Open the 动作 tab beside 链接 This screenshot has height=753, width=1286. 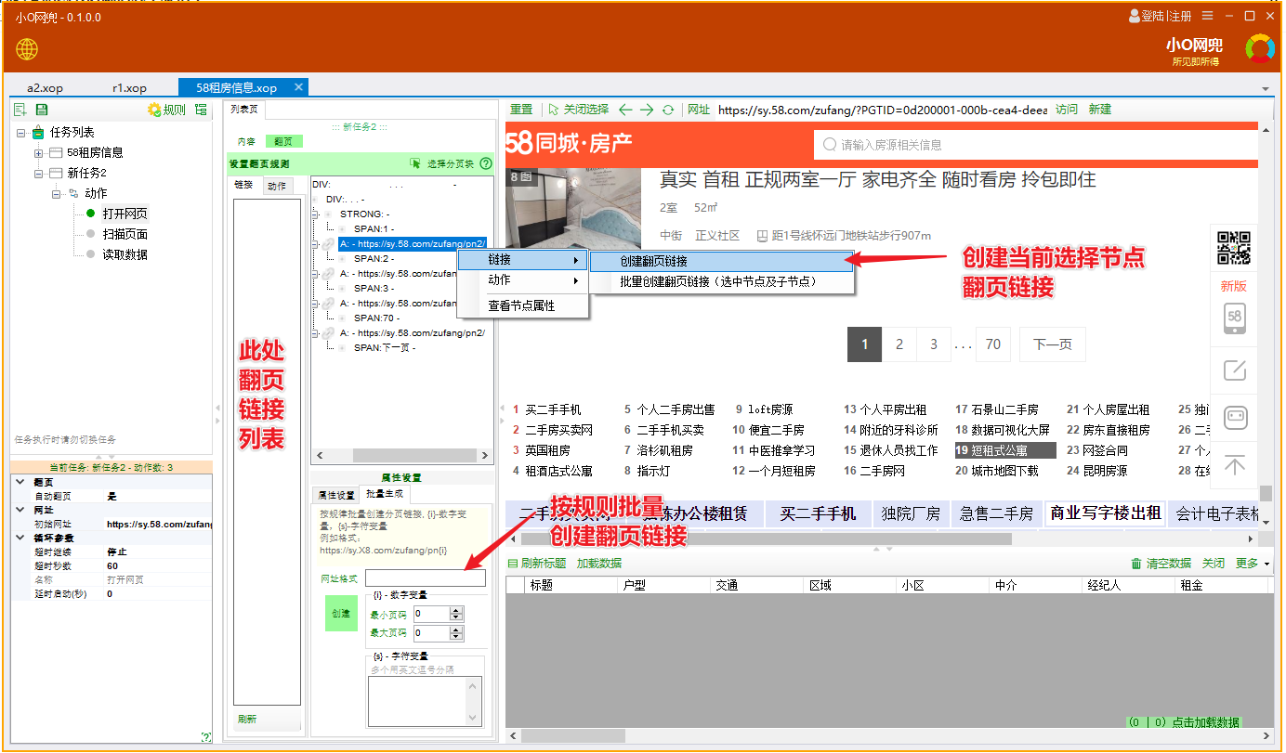(277, 186)
